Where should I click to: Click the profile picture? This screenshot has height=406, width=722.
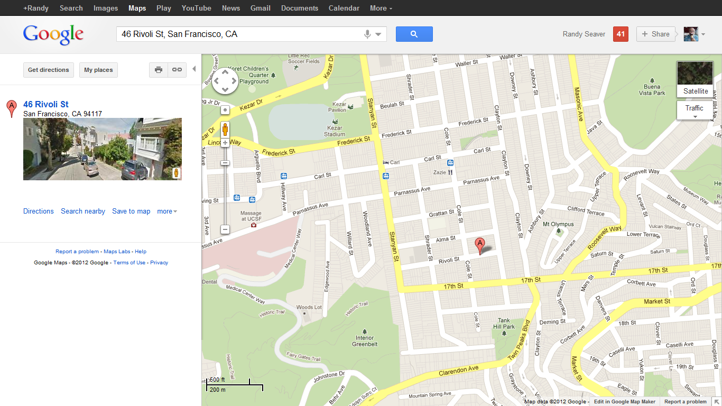point(691,34)
